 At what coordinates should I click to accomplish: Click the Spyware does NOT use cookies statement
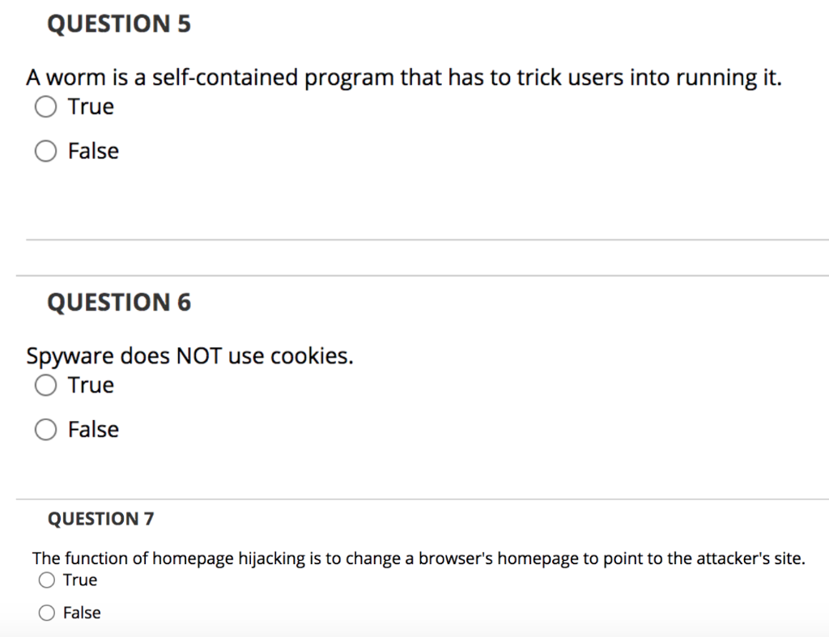click(189, 355)
